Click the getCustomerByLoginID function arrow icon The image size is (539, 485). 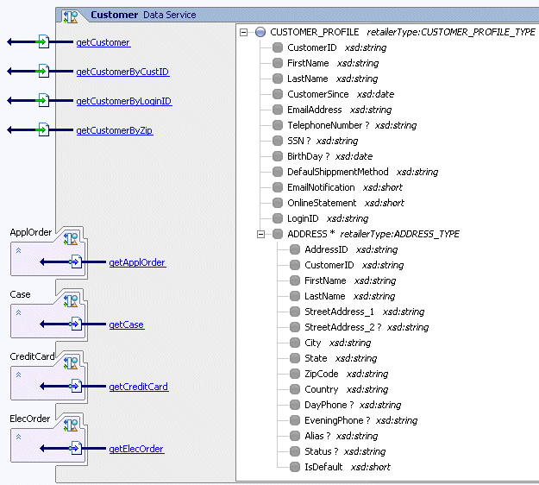(x=43, y=100)
